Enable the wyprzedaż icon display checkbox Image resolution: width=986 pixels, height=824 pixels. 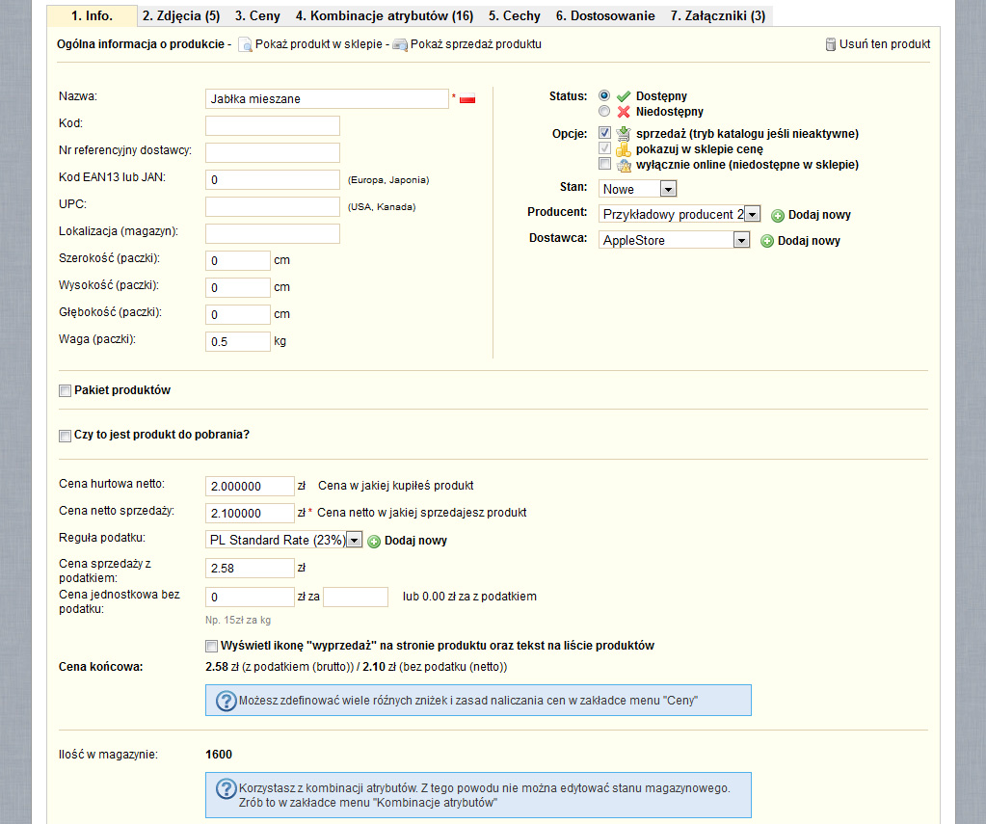click(211, 646)
